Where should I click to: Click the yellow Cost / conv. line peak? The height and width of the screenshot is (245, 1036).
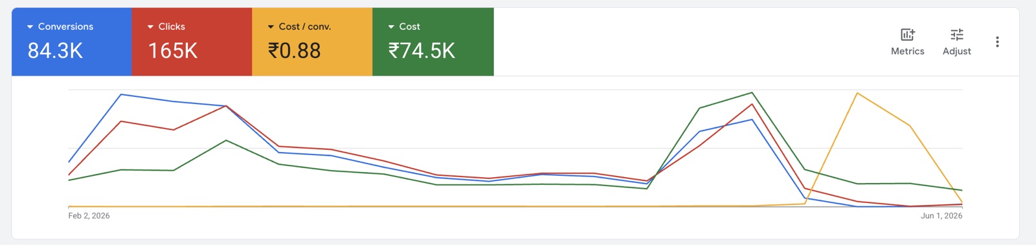point(857,93)
